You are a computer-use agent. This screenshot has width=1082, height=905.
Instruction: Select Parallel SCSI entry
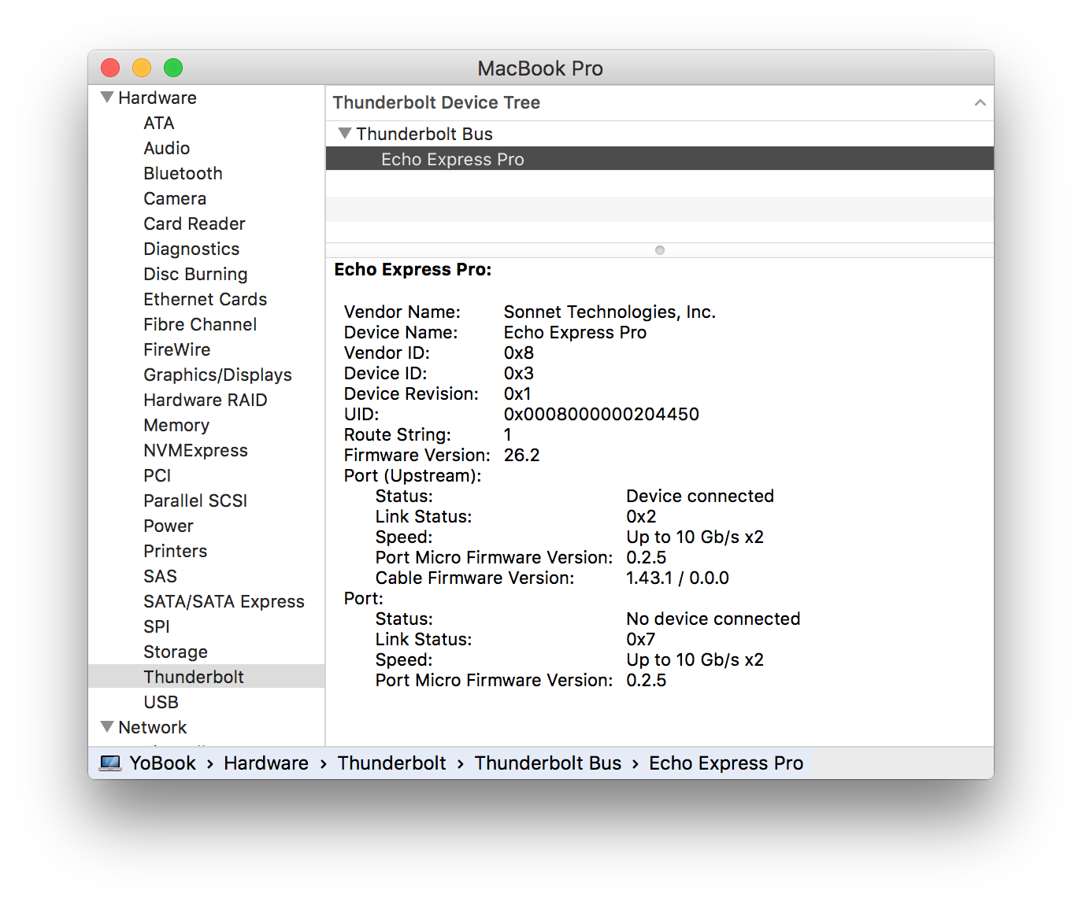[195, 501]
